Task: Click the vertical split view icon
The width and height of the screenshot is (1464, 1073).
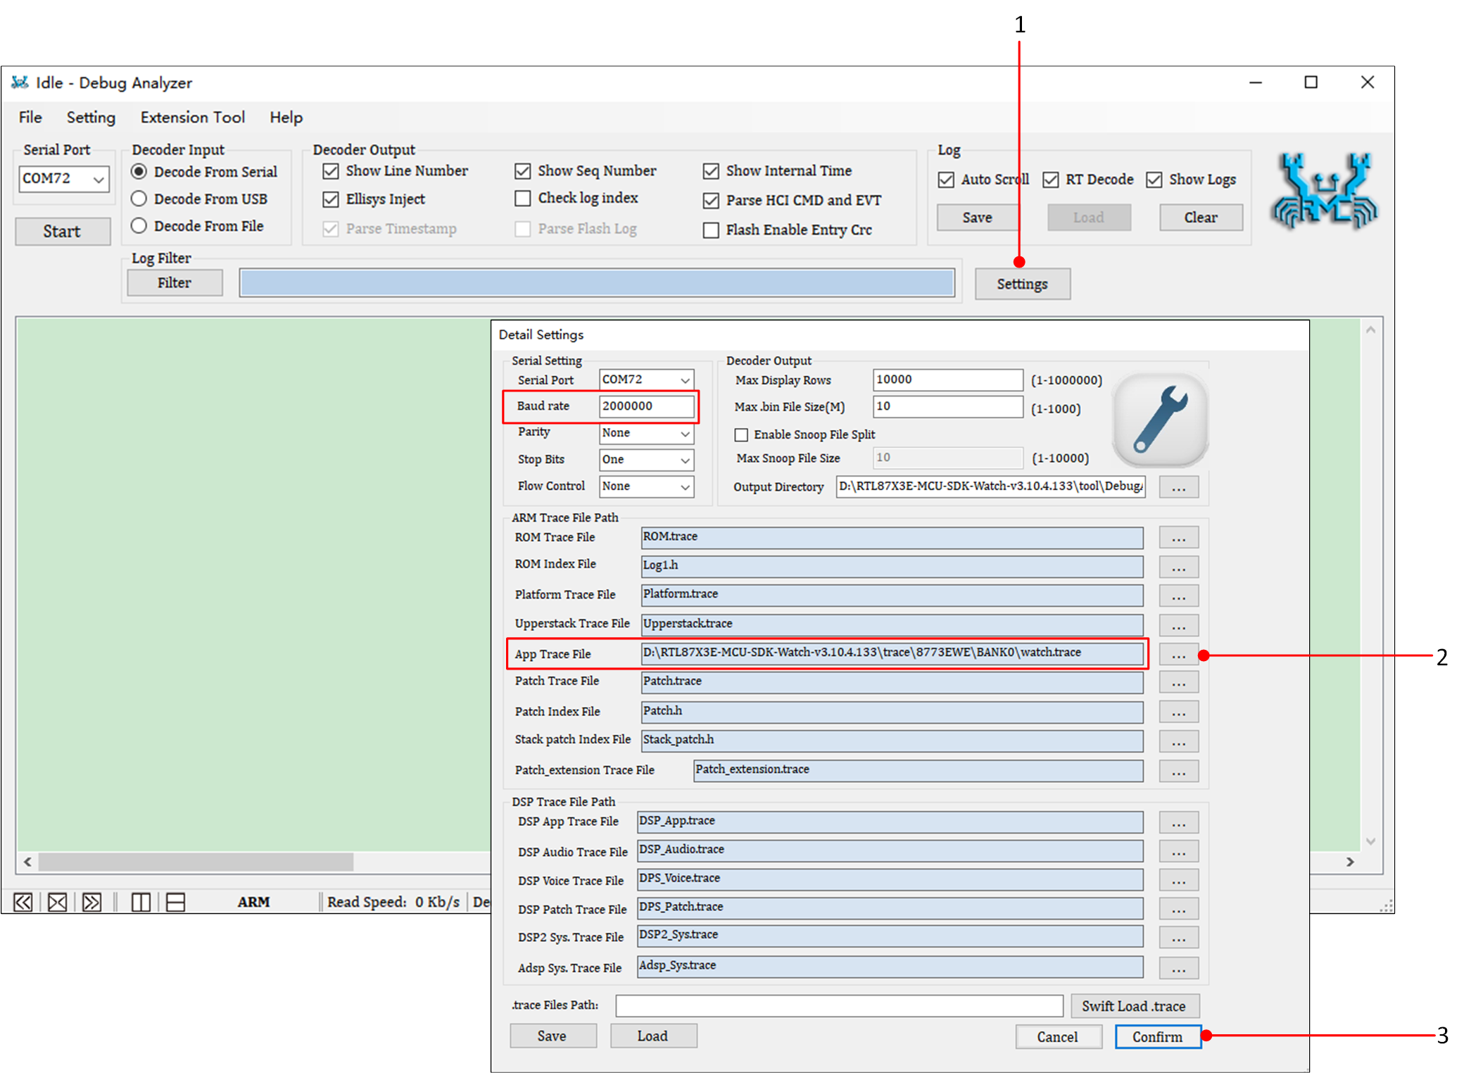Action: 141,902
